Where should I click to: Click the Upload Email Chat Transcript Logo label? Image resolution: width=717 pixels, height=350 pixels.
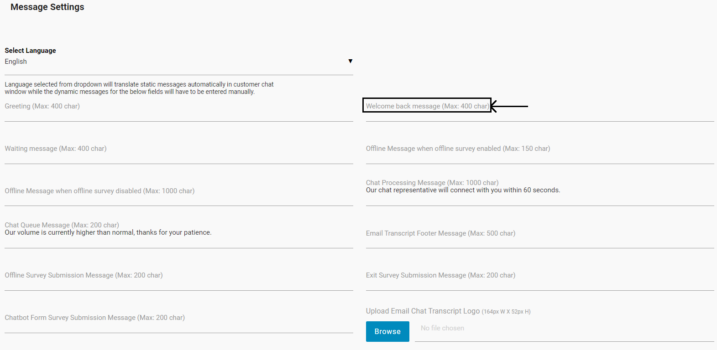tap(423, 311)
